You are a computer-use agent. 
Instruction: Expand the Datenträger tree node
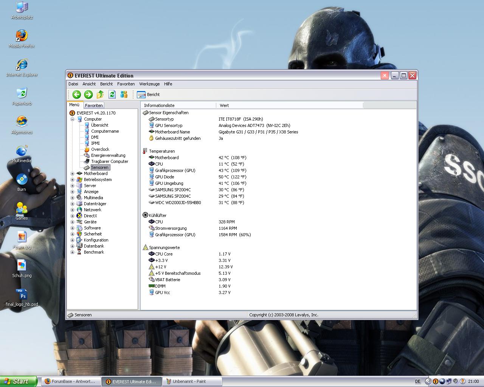[73, 204]
